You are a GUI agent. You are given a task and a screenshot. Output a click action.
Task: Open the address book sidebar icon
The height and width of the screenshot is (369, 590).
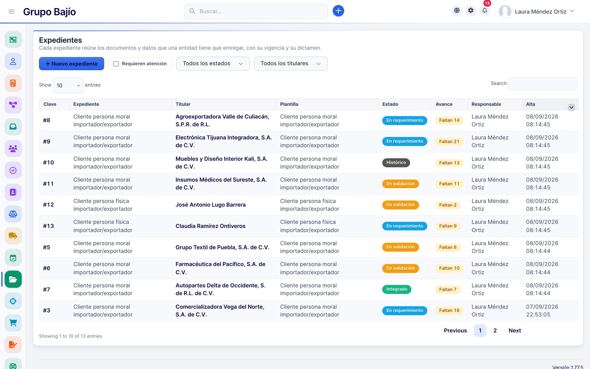click(13, 192)
